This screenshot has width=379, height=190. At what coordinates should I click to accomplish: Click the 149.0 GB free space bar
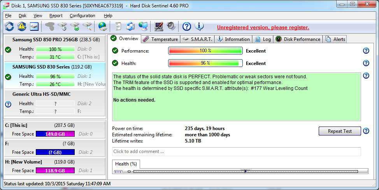(x=55, y=134)
